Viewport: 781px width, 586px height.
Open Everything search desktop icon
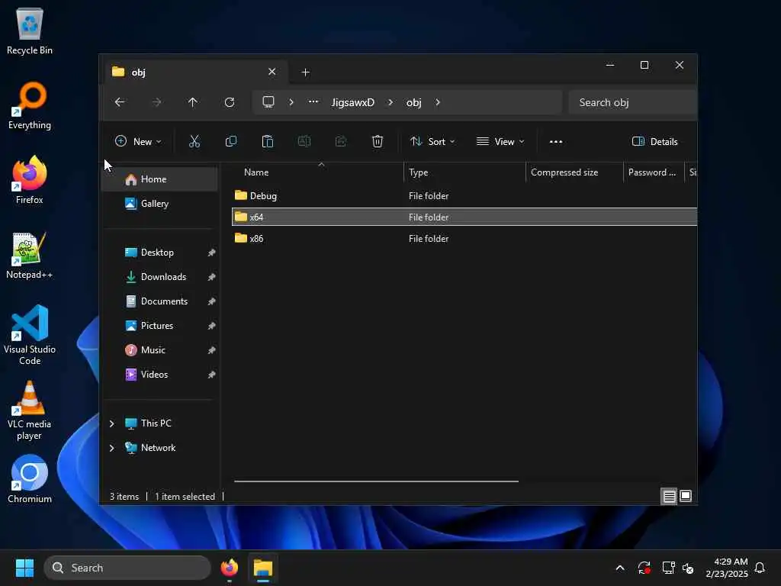pos(30,106)
